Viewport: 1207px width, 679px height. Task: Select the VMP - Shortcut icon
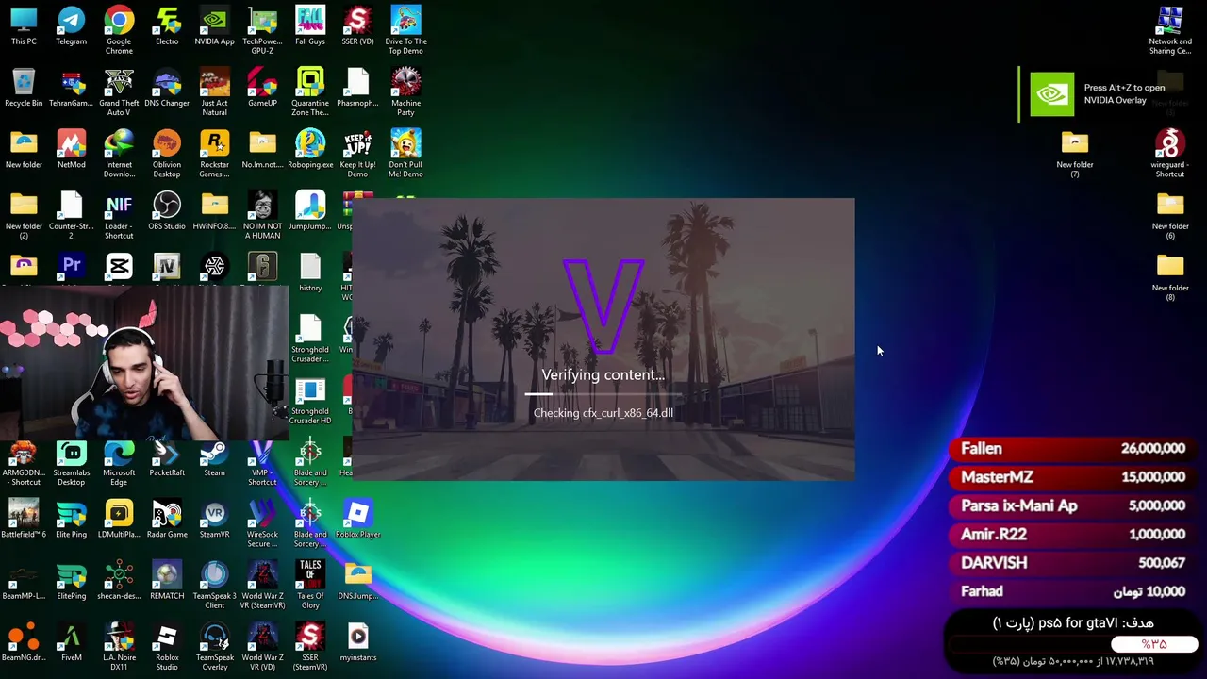tap(262, 461)
